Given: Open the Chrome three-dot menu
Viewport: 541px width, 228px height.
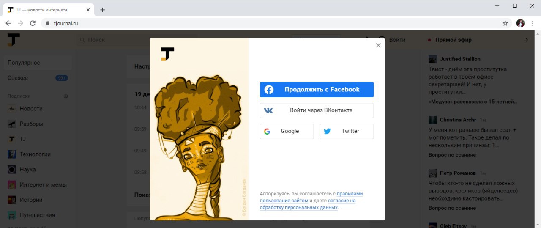Looking at the screenshot, I should [533, 23].
